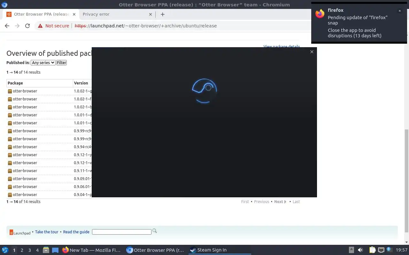
Task: Click the Chromium icon in the title bar
Action: tap(4, 4)
